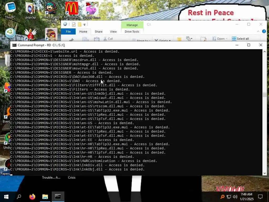Open File Explorer from the taskbar
269x202 pixels.
tap(45, 197)
